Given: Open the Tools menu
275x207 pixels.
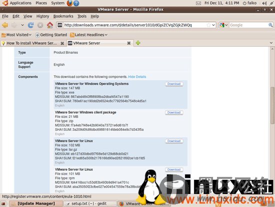Looking at the screenshot, I should pos(82,16).
